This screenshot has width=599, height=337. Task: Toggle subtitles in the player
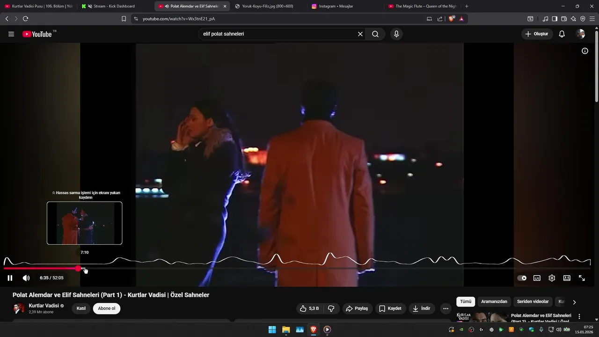pos(537,278)
